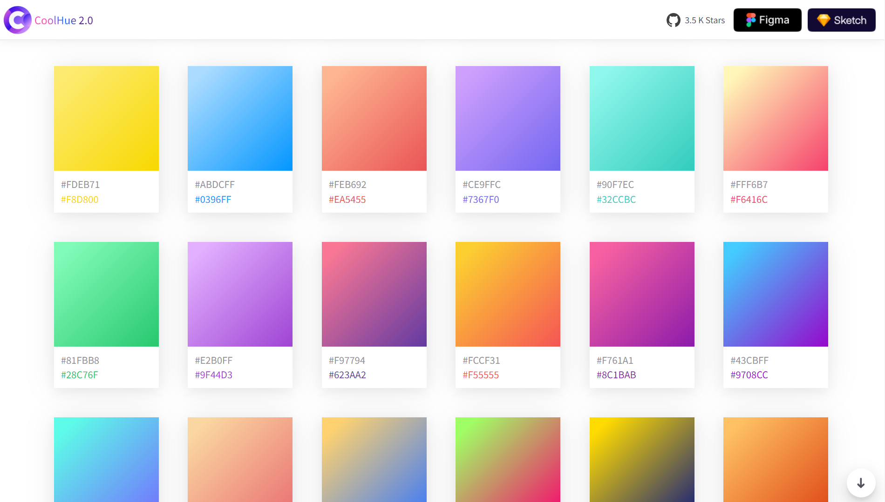Click the #623AA2 hex label
The width and height of the screenshot is (885, 502).
pyautogui.click(x=347, y=375)
